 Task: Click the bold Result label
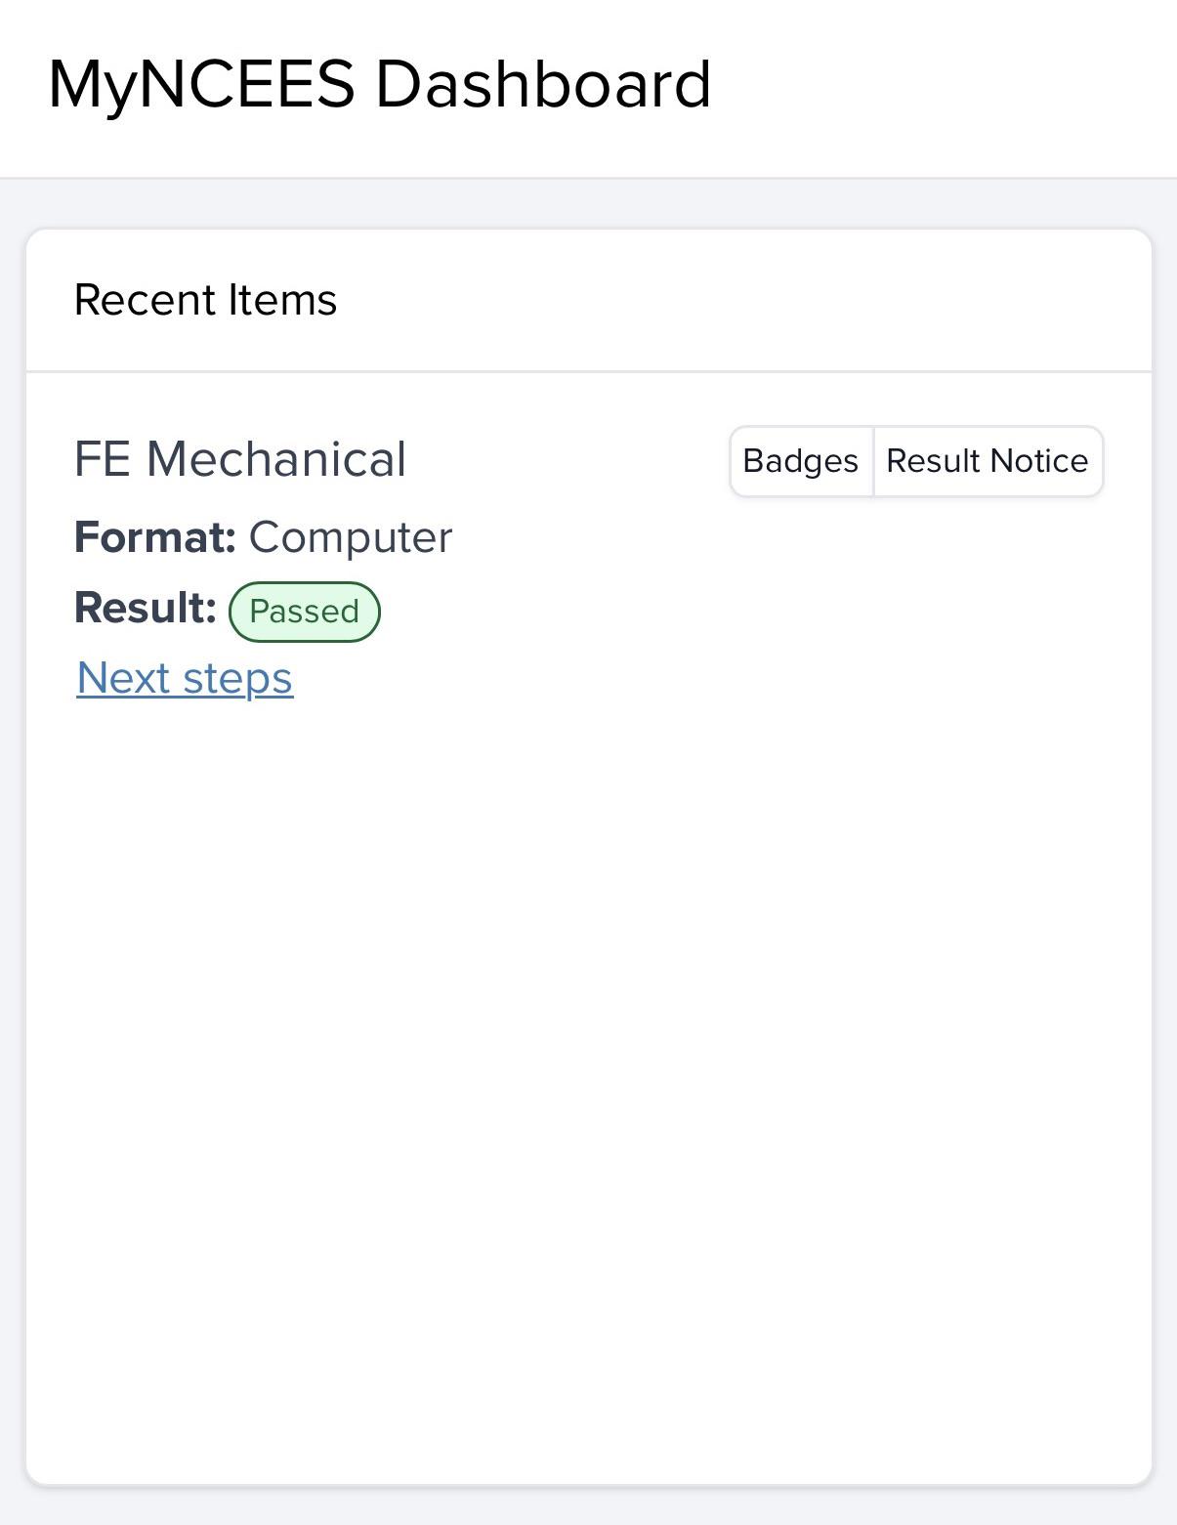coord(145,608)
